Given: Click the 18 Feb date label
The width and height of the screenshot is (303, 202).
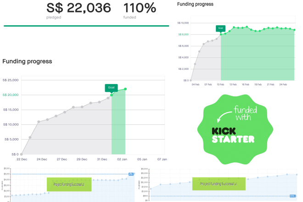Looking at the screenshot, I should (258, 84).
